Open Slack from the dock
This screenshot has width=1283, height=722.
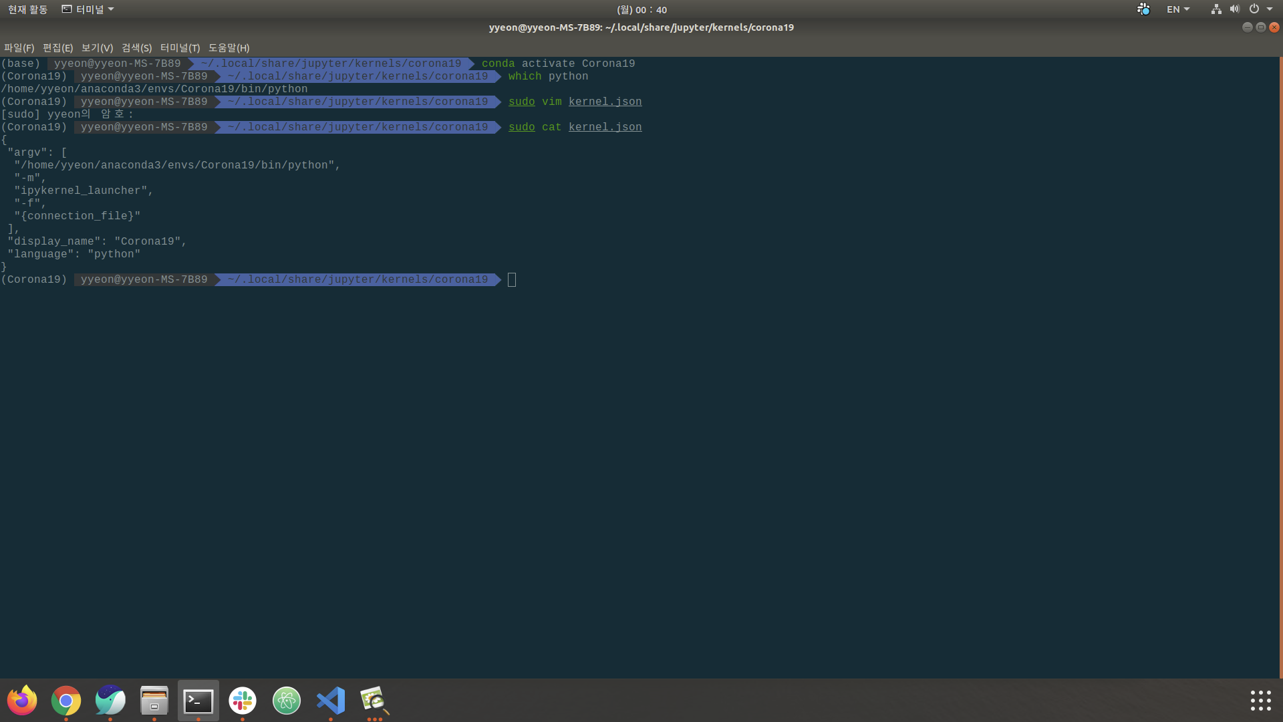pos(243,700)
